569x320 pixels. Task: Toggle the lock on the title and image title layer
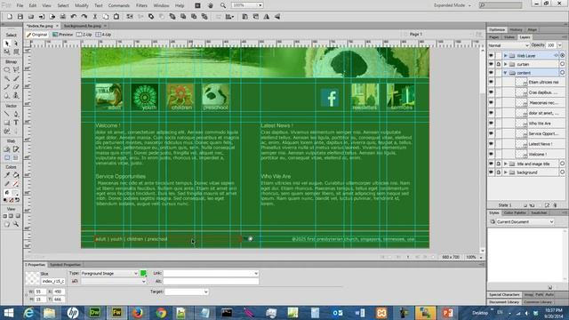point(499,164)
